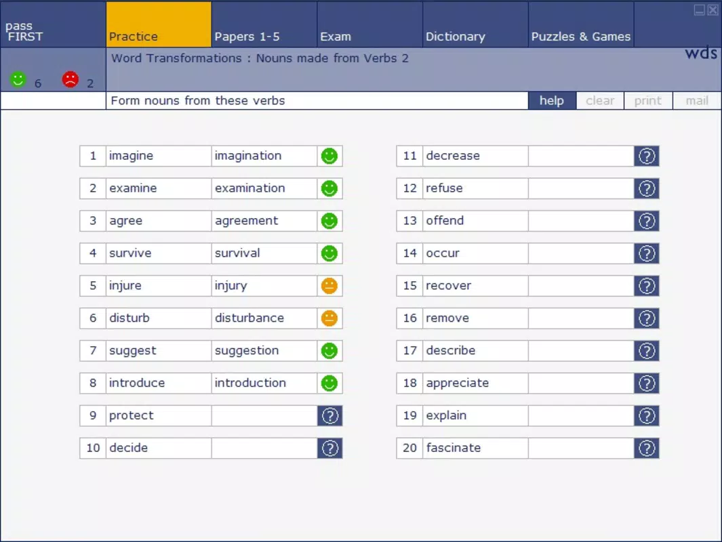The height and width of the screenshot is (542, 722).
Task: Click the exercise title 'Word Transformations'
Action: tap(176, 58)
